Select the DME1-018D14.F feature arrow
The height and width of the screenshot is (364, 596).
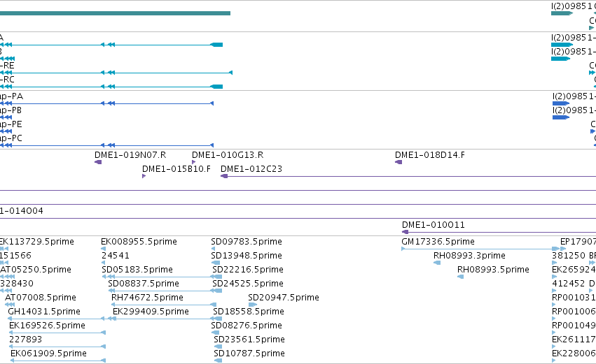point(399,162)
